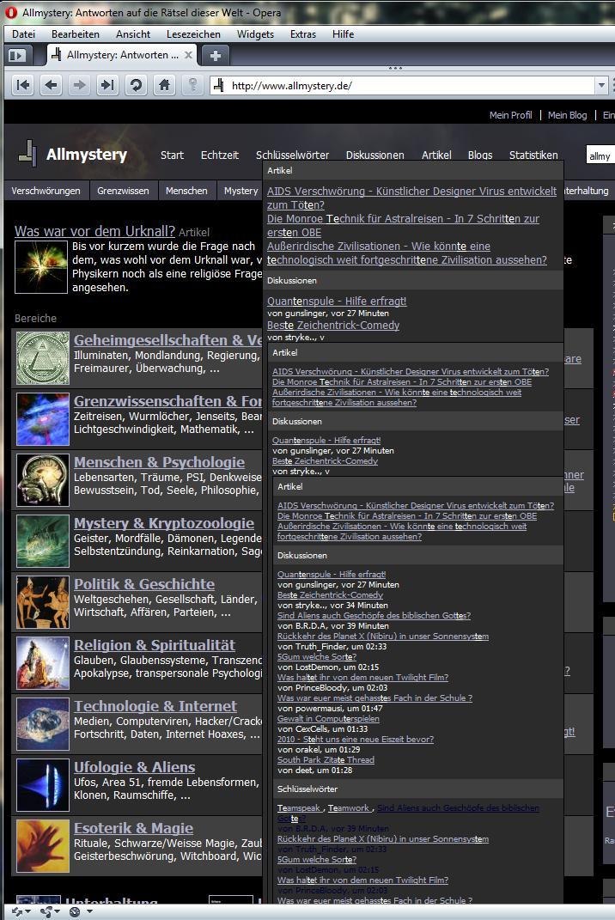
Task: Click the Rewind navigation button
Action: [x=23, y=85]
